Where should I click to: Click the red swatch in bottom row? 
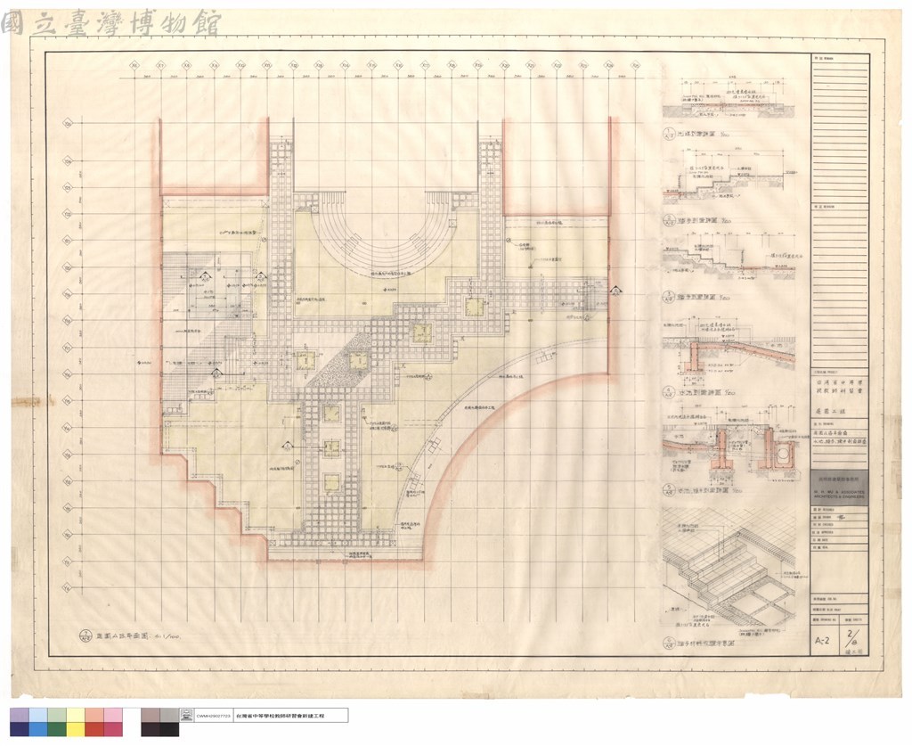[x=94, y=729]
